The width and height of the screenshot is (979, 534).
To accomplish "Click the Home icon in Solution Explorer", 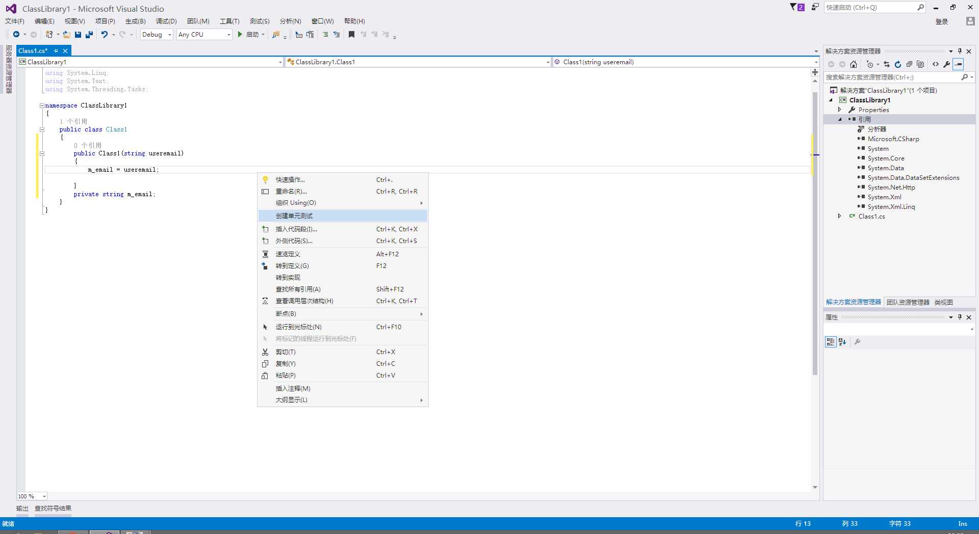I will [x=854, y=64].
